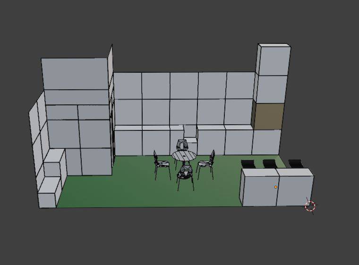Select the top cube of the right column
359x265 pixels.
pyautogui.click(x=273, y=60)
